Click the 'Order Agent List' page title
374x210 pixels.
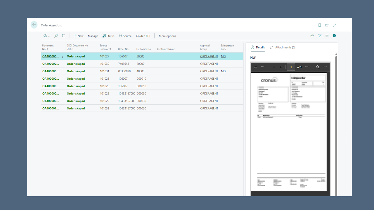(51, 25)
